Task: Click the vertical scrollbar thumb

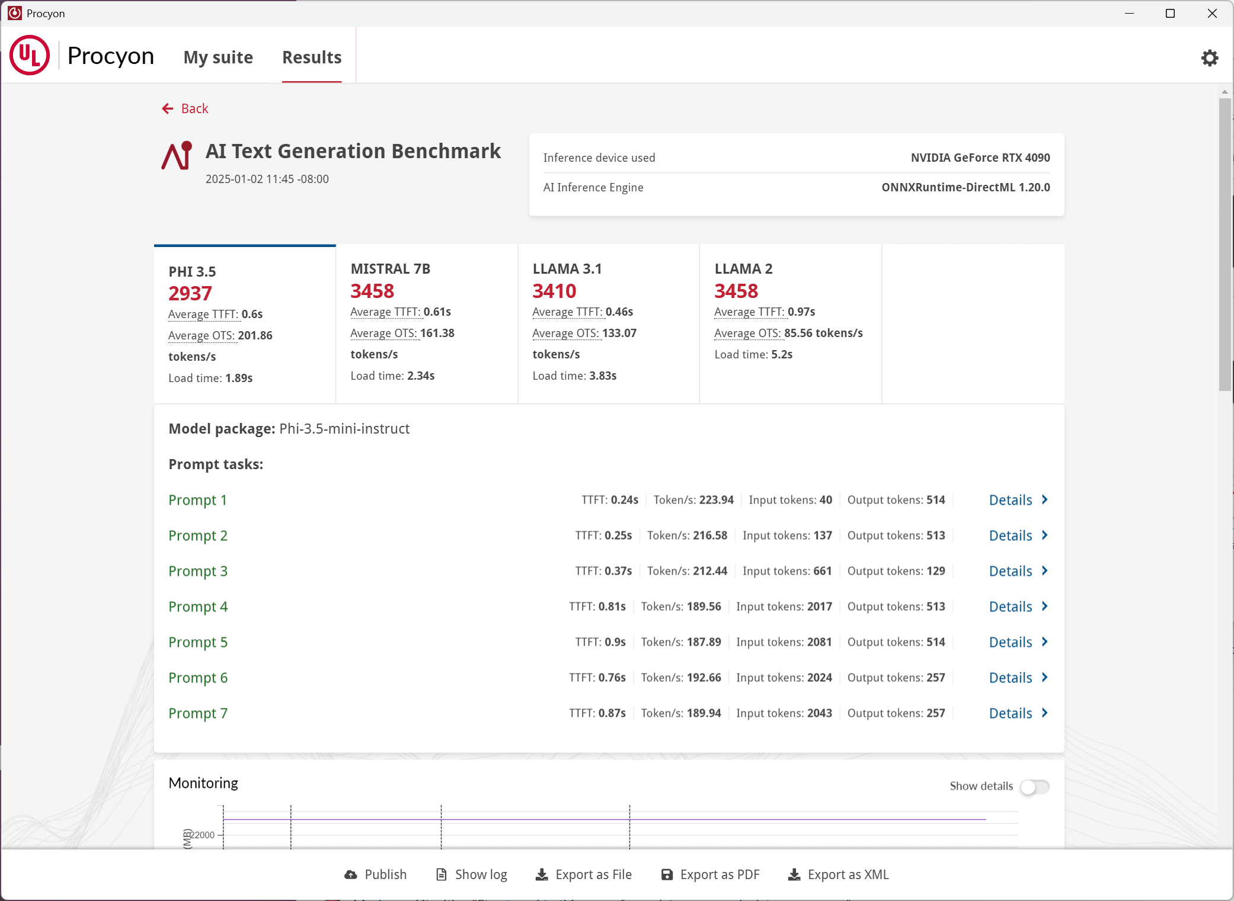Action: point(1225,244)
